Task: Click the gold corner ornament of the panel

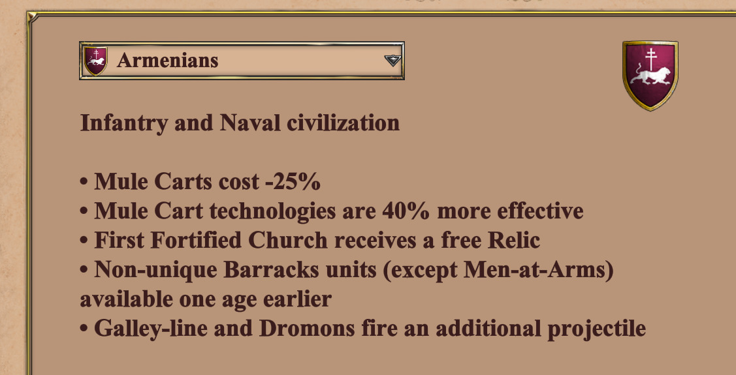Action: coord(31,17)
